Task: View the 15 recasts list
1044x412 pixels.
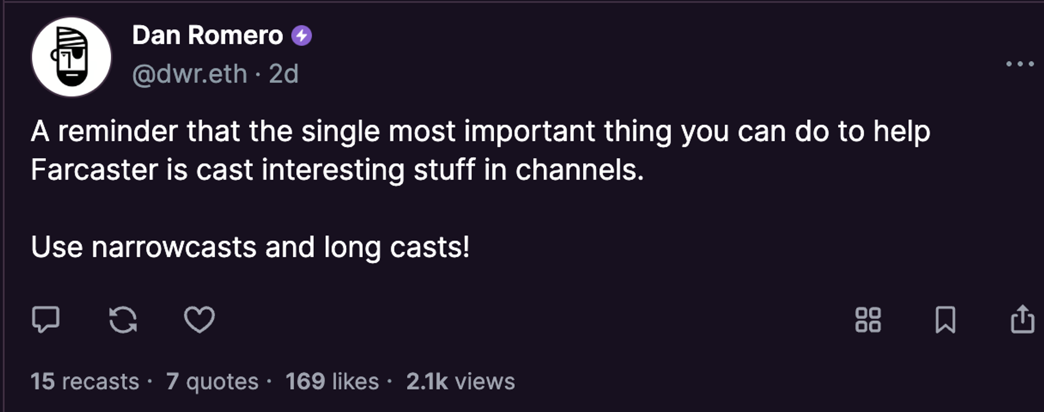Action: click(x=85, y=381)
